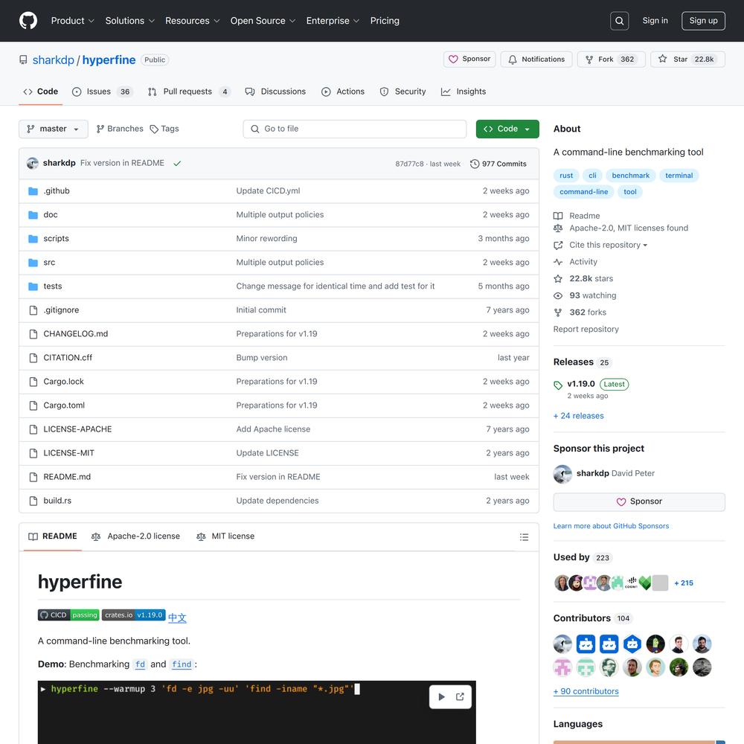Click sharkdp avatar in latest commit row
Viewport: 744px width, 744px height.
32,163
